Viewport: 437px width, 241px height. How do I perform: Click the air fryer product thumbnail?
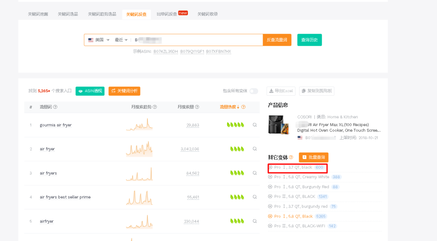pyautogui.click(x=279, y=124)
